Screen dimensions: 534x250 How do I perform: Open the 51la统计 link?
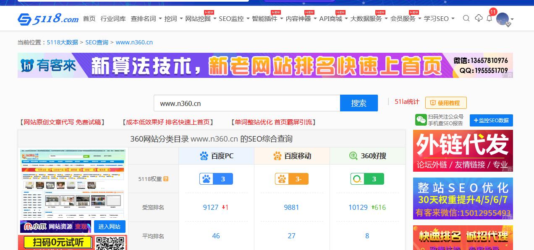pos(407,102)
